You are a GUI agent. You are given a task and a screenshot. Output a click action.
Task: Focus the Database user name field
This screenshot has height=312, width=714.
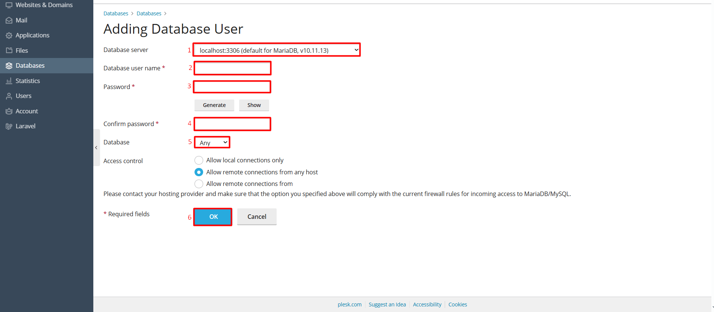232,68
